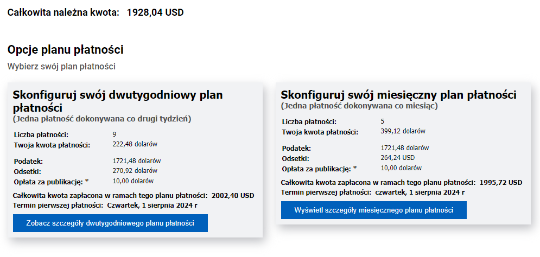Click the biweekly number of payments value 9
Screen dimensions: 540x257
pos(115,134)
